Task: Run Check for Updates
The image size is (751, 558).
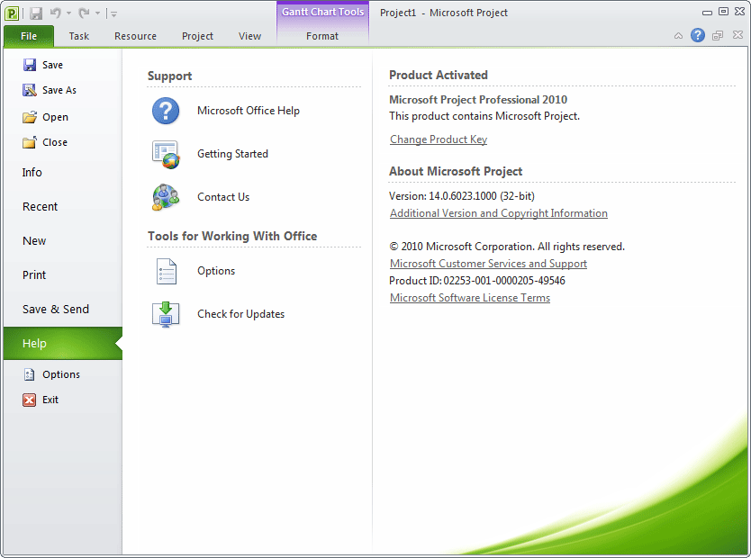Action: 241,314
